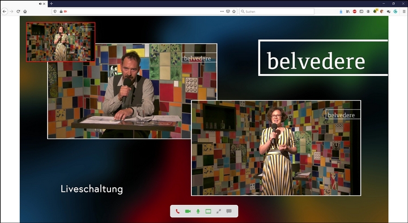The image size is (408, 223).
Task: Mute the tab via speaker icon
Action: 40,3
